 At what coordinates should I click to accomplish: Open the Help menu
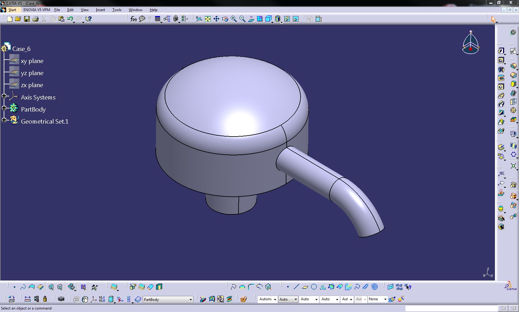coord(154,10)
